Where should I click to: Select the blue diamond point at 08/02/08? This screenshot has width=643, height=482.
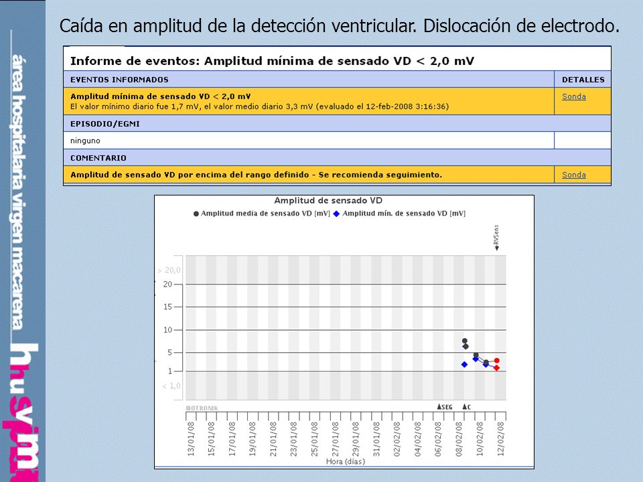click(464, 364)
